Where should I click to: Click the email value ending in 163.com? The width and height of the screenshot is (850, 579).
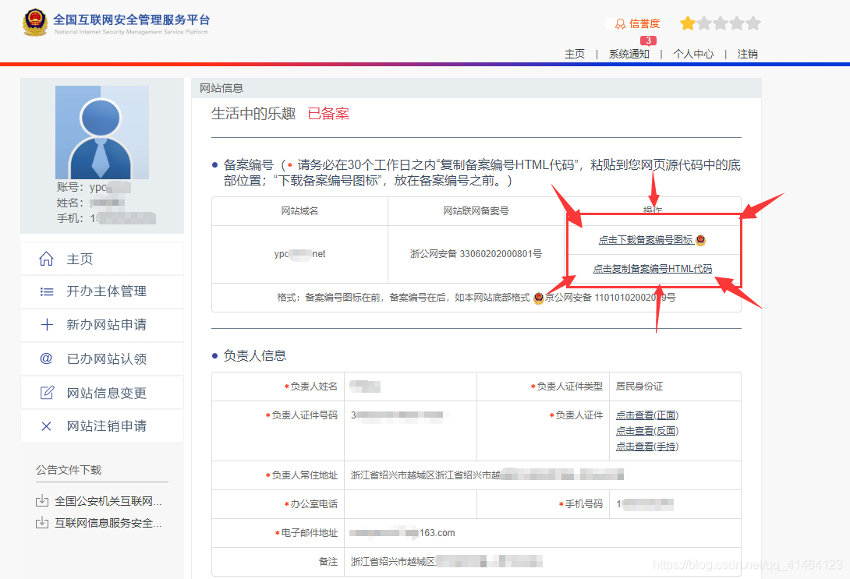(402, 533)
